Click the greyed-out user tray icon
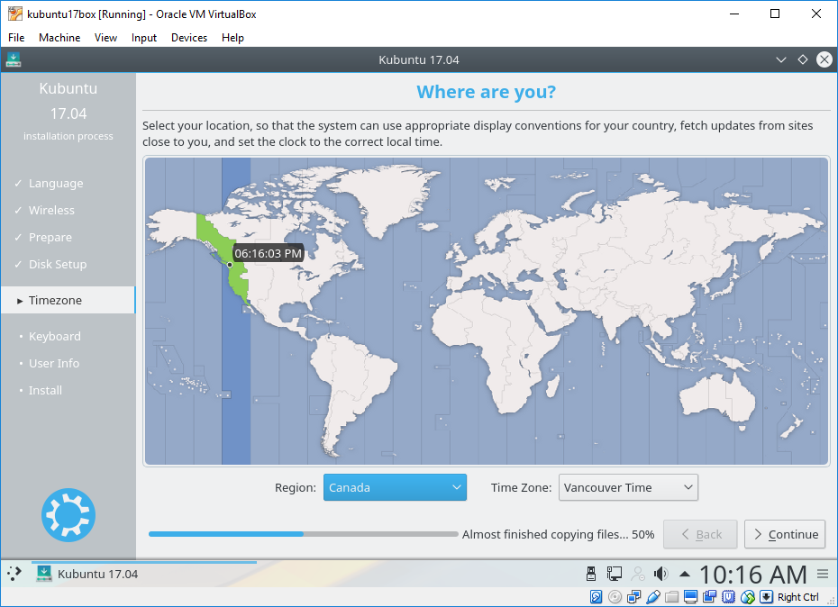This screenshot has height=607, width=838. click(x=638, y=574)
